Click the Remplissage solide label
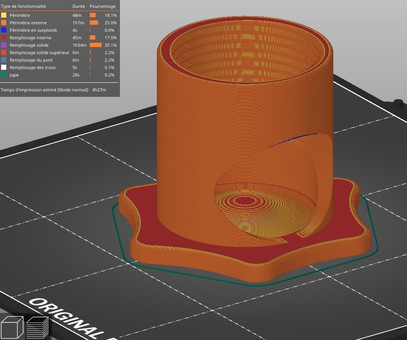Image resolution: width=407 pixels, height=340 pixels. [29, 45]
